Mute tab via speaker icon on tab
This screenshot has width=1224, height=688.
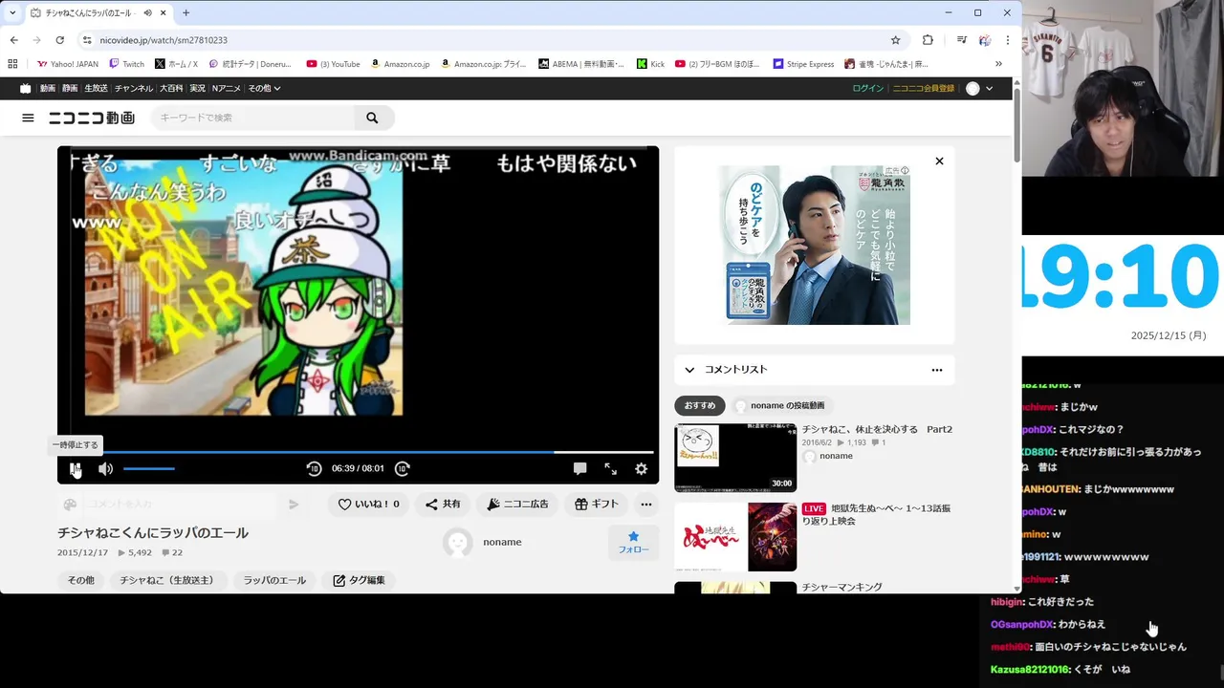pos(147,12)
